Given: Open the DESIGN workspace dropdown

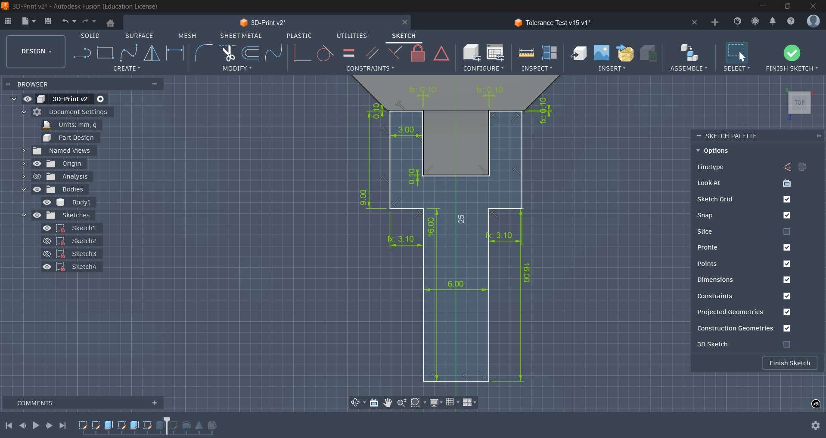Looking at the screenshot, I should [36, 52].
